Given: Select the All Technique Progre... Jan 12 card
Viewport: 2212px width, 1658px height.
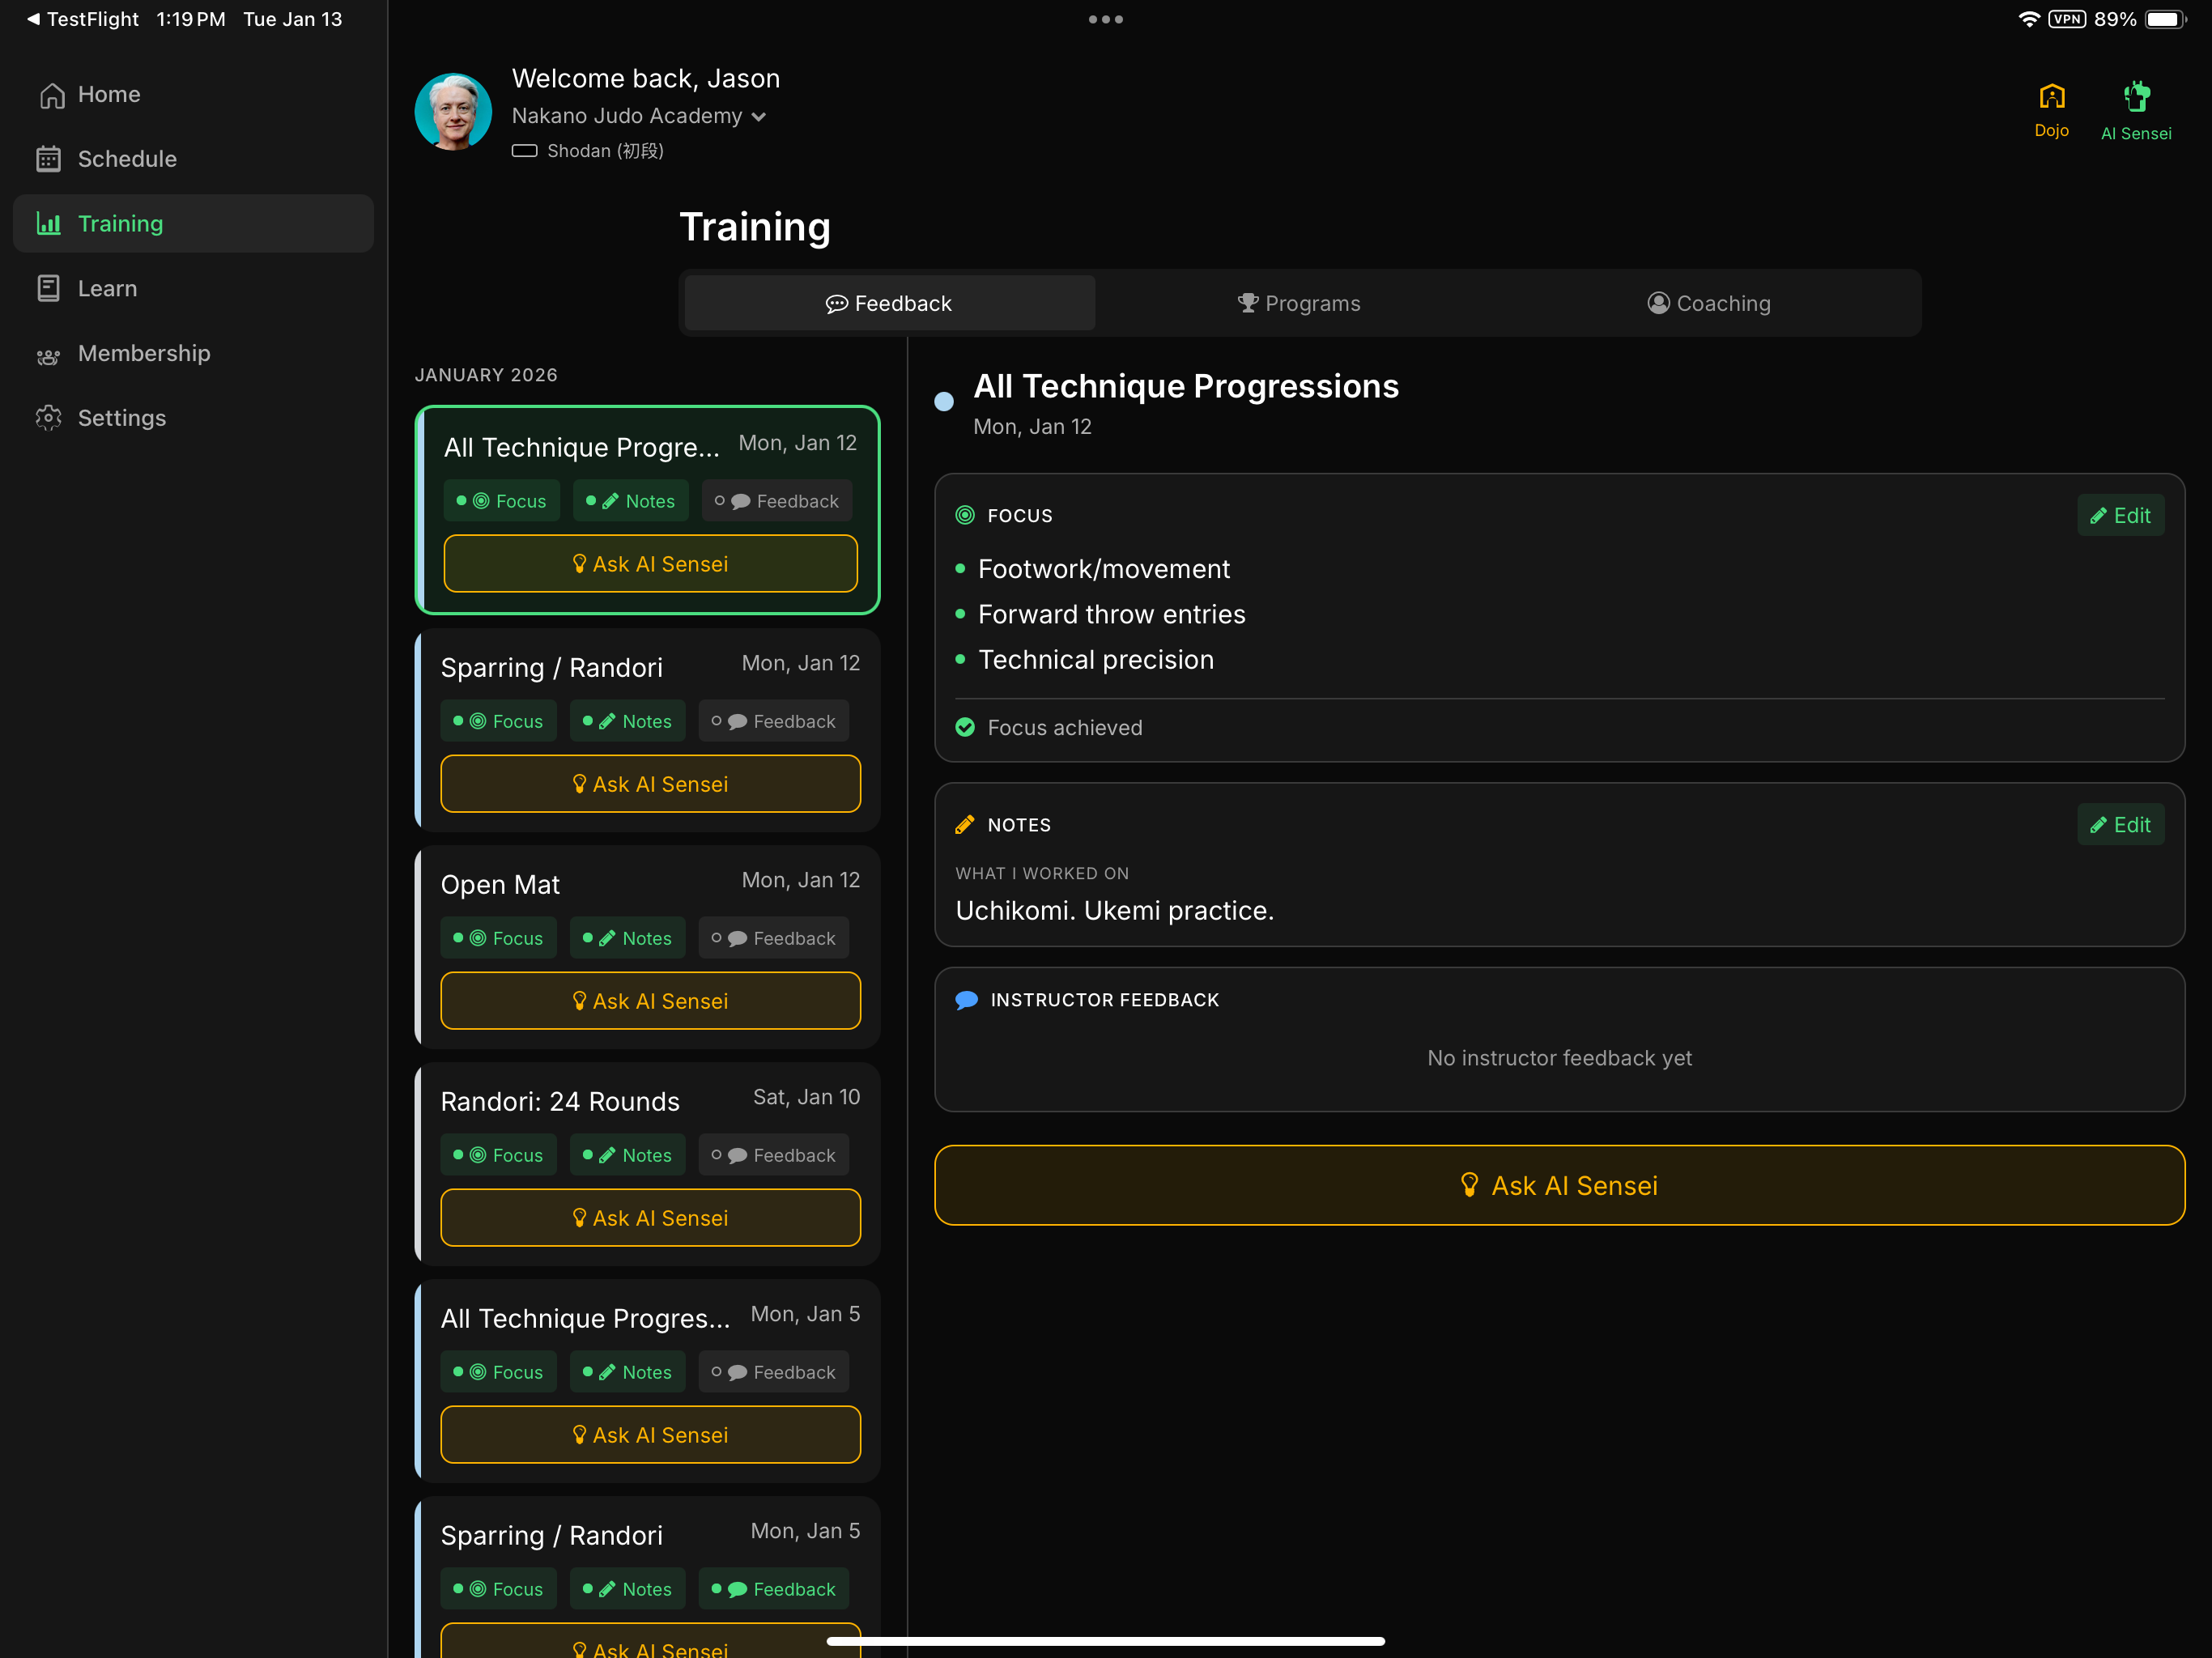Looking at the screenshot, I should [x=648, y=510].
